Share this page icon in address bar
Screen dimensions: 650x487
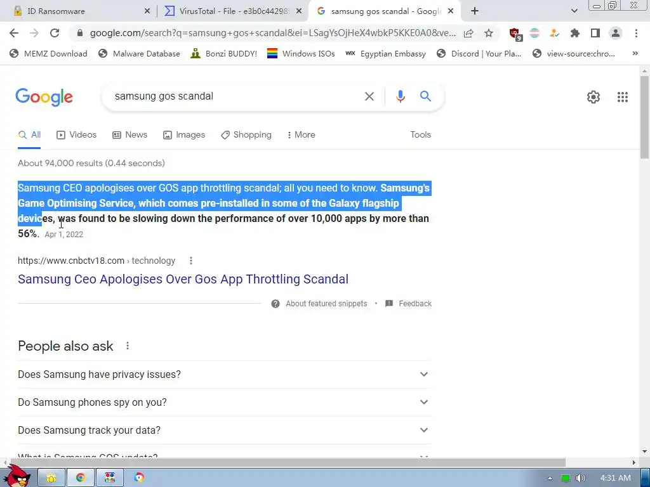468,33
